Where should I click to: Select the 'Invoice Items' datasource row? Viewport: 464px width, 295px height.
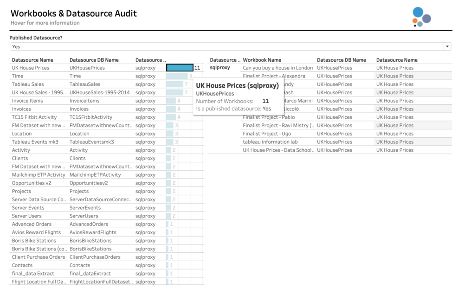click(107, 101)
